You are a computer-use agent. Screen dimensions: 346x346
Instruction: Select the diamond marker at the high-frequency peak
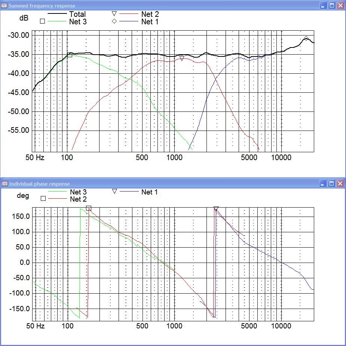(306, 38)
